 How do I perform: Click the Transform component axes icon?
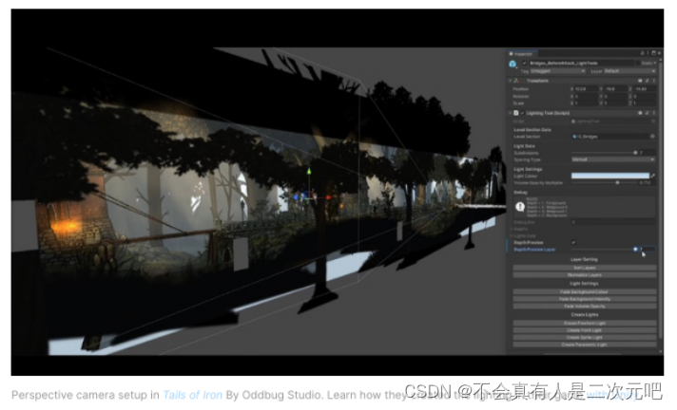[x=516, y=81]
